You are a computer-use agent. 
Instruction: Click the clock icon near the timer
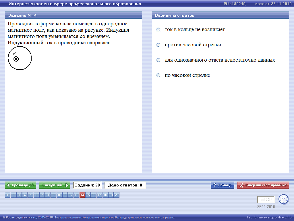pos(283,199)
